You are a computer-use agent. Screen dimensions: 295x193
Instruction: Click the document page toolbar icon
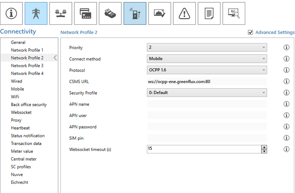(209, 13)
